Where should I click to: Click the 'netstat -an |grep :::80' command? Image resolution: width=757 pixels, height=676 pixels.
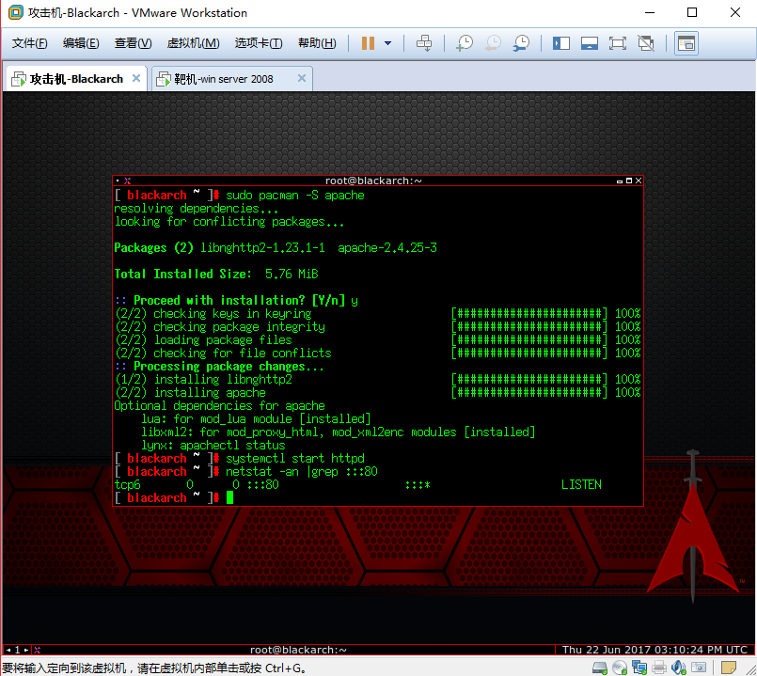(302, 472)
